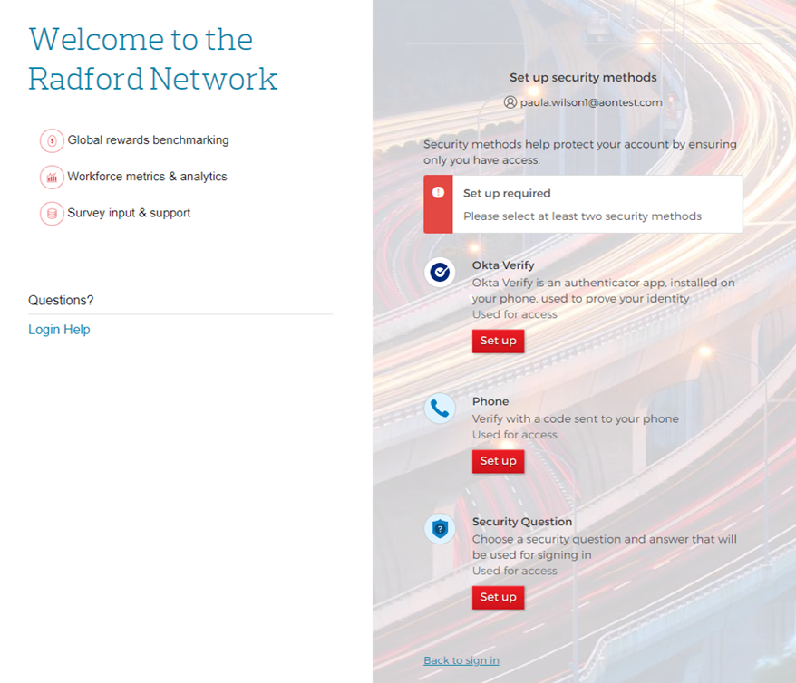Image resolution: width=796 pixels, height=683 pixels.
Task: Click the 'Set up required' alert title
Action: click(507, 193)
